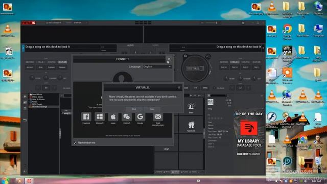Click the NOT LOGGED IN status in the title bar
327x184 pixels.
point(54,22)
